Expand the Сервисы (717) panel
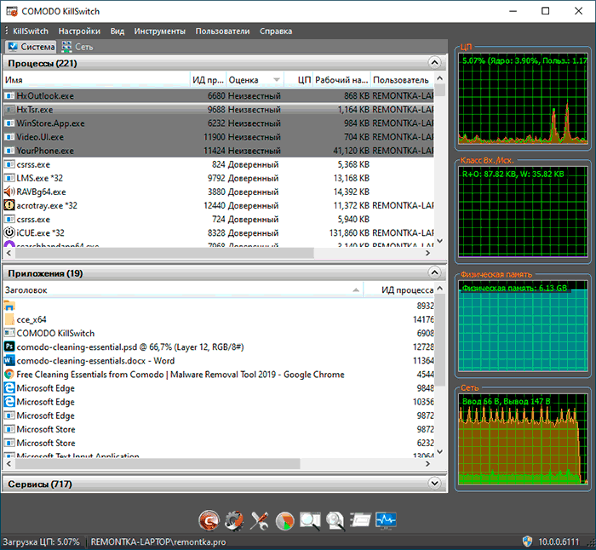 pyautogui.click(x=434, y=483)
